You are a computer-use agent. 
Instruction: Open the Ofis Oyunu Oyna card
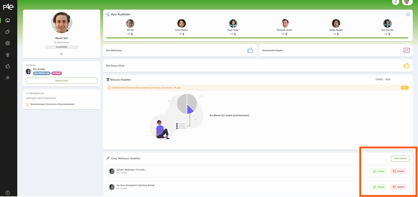pyautogui.click(x=258, y=66)
